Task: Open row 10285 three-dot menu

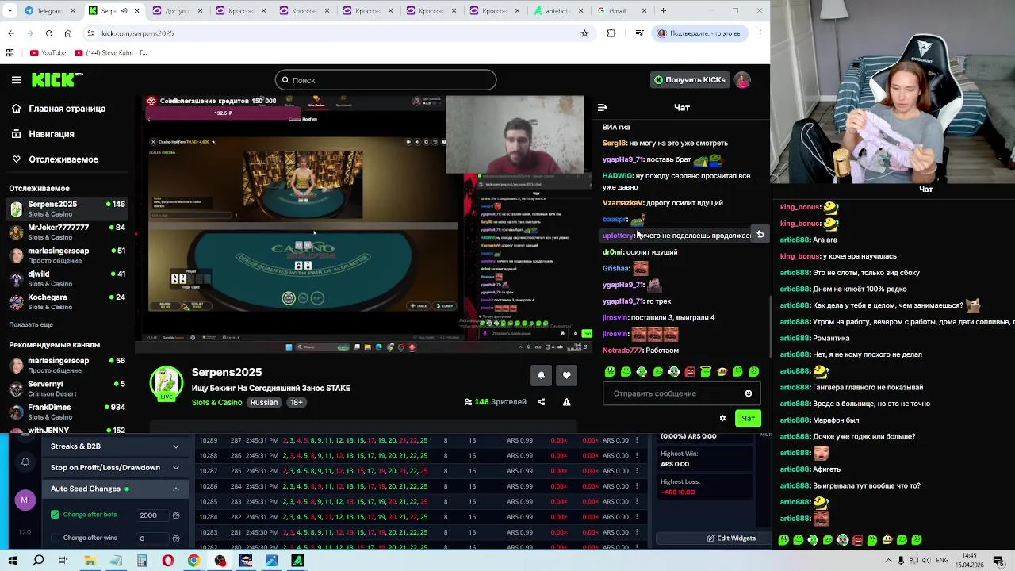Action: click(x=637, y=502)
